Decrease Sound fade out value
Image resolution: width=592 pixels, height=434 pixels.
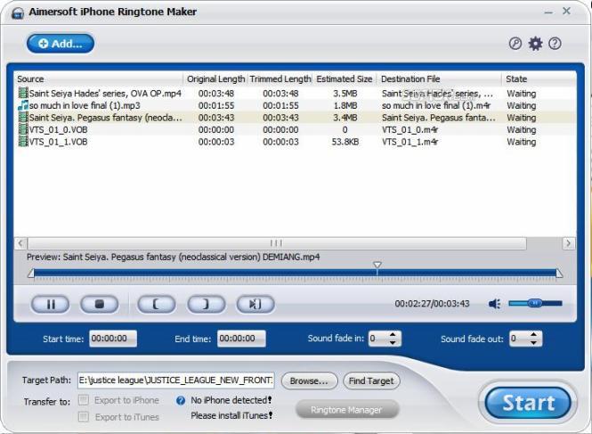533,342
